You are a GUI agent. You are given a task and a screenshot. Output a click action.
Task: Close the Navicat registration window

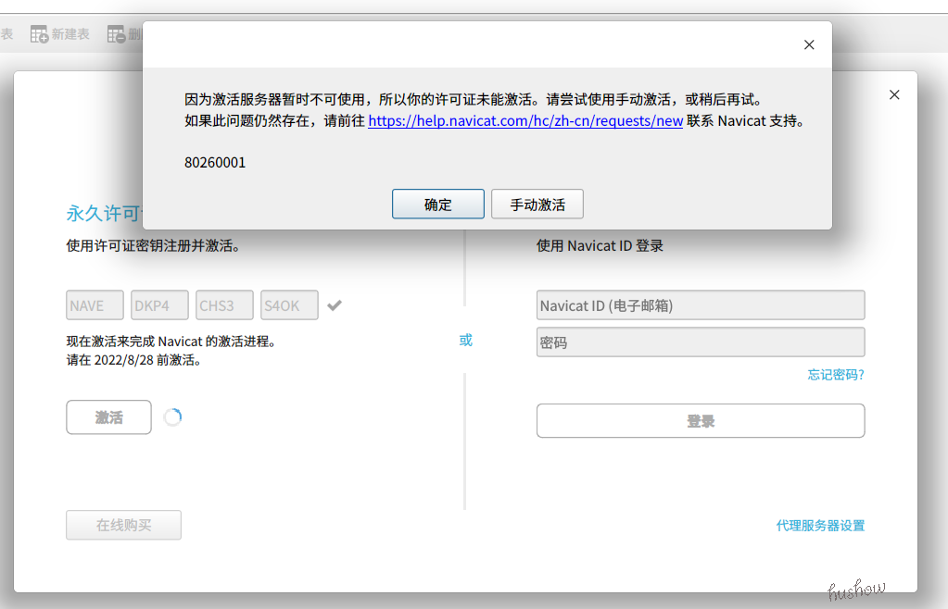coord(894,94)
